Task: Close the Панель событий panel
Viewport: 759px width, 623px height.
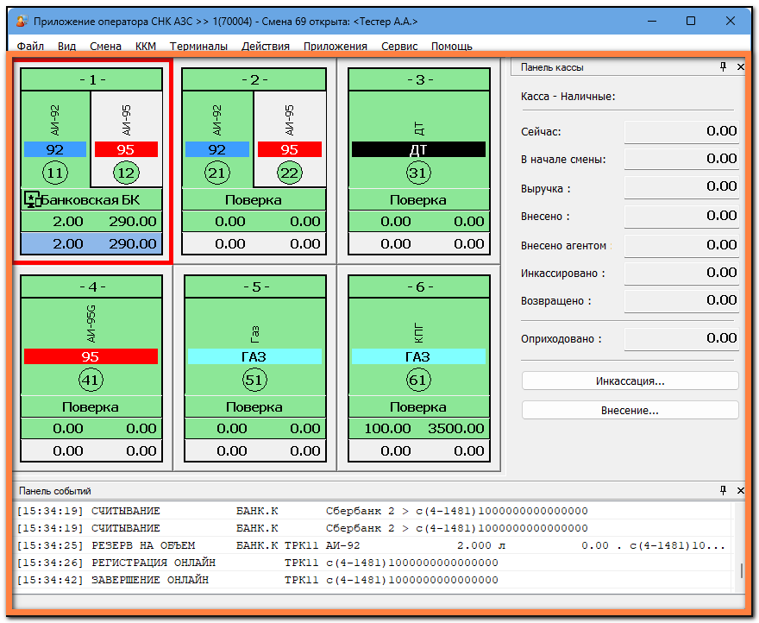Action: pos(741,490)
